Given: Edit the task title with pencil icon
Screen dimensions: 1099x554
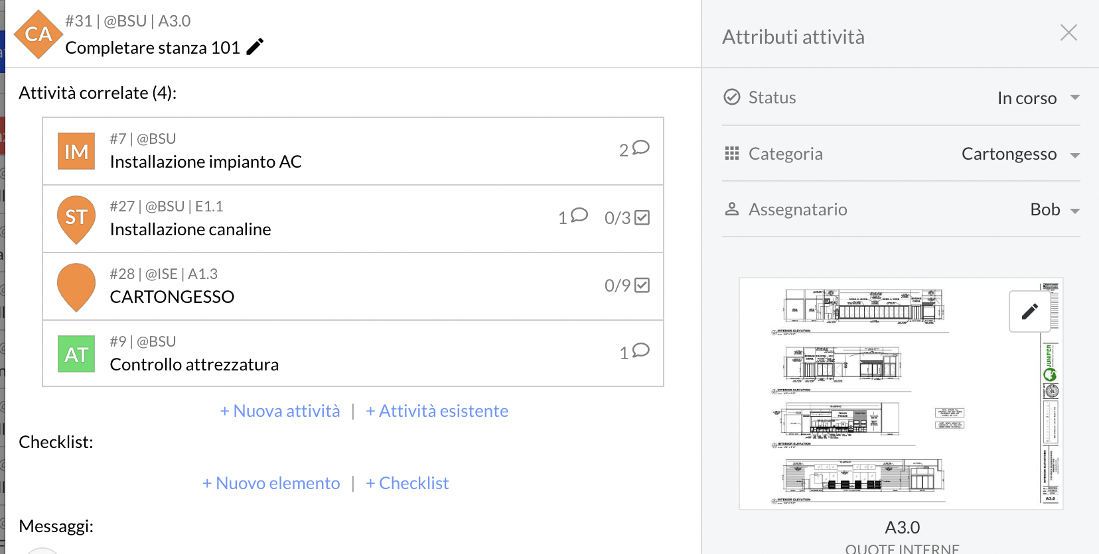Looking at the screenshot, I should (x=255, y=47).
